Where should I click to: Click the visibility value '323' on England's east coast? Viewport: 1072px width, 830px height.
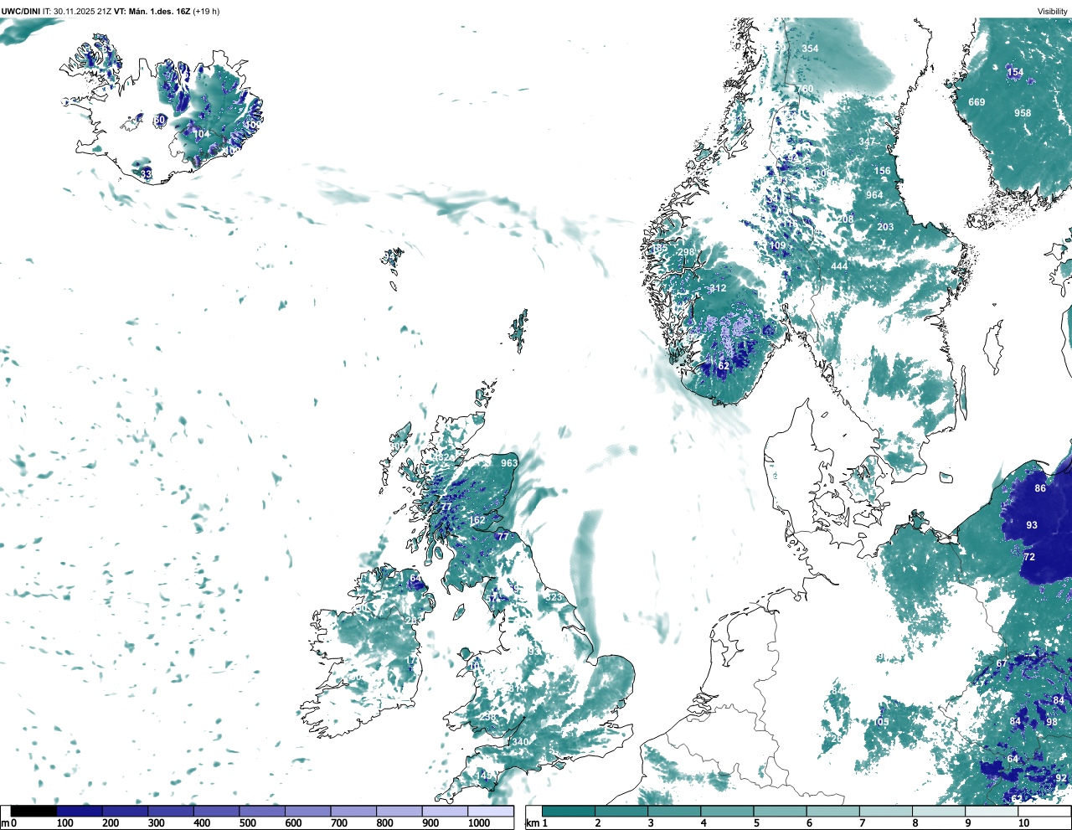pyautogui.click(x=554, y=597)
